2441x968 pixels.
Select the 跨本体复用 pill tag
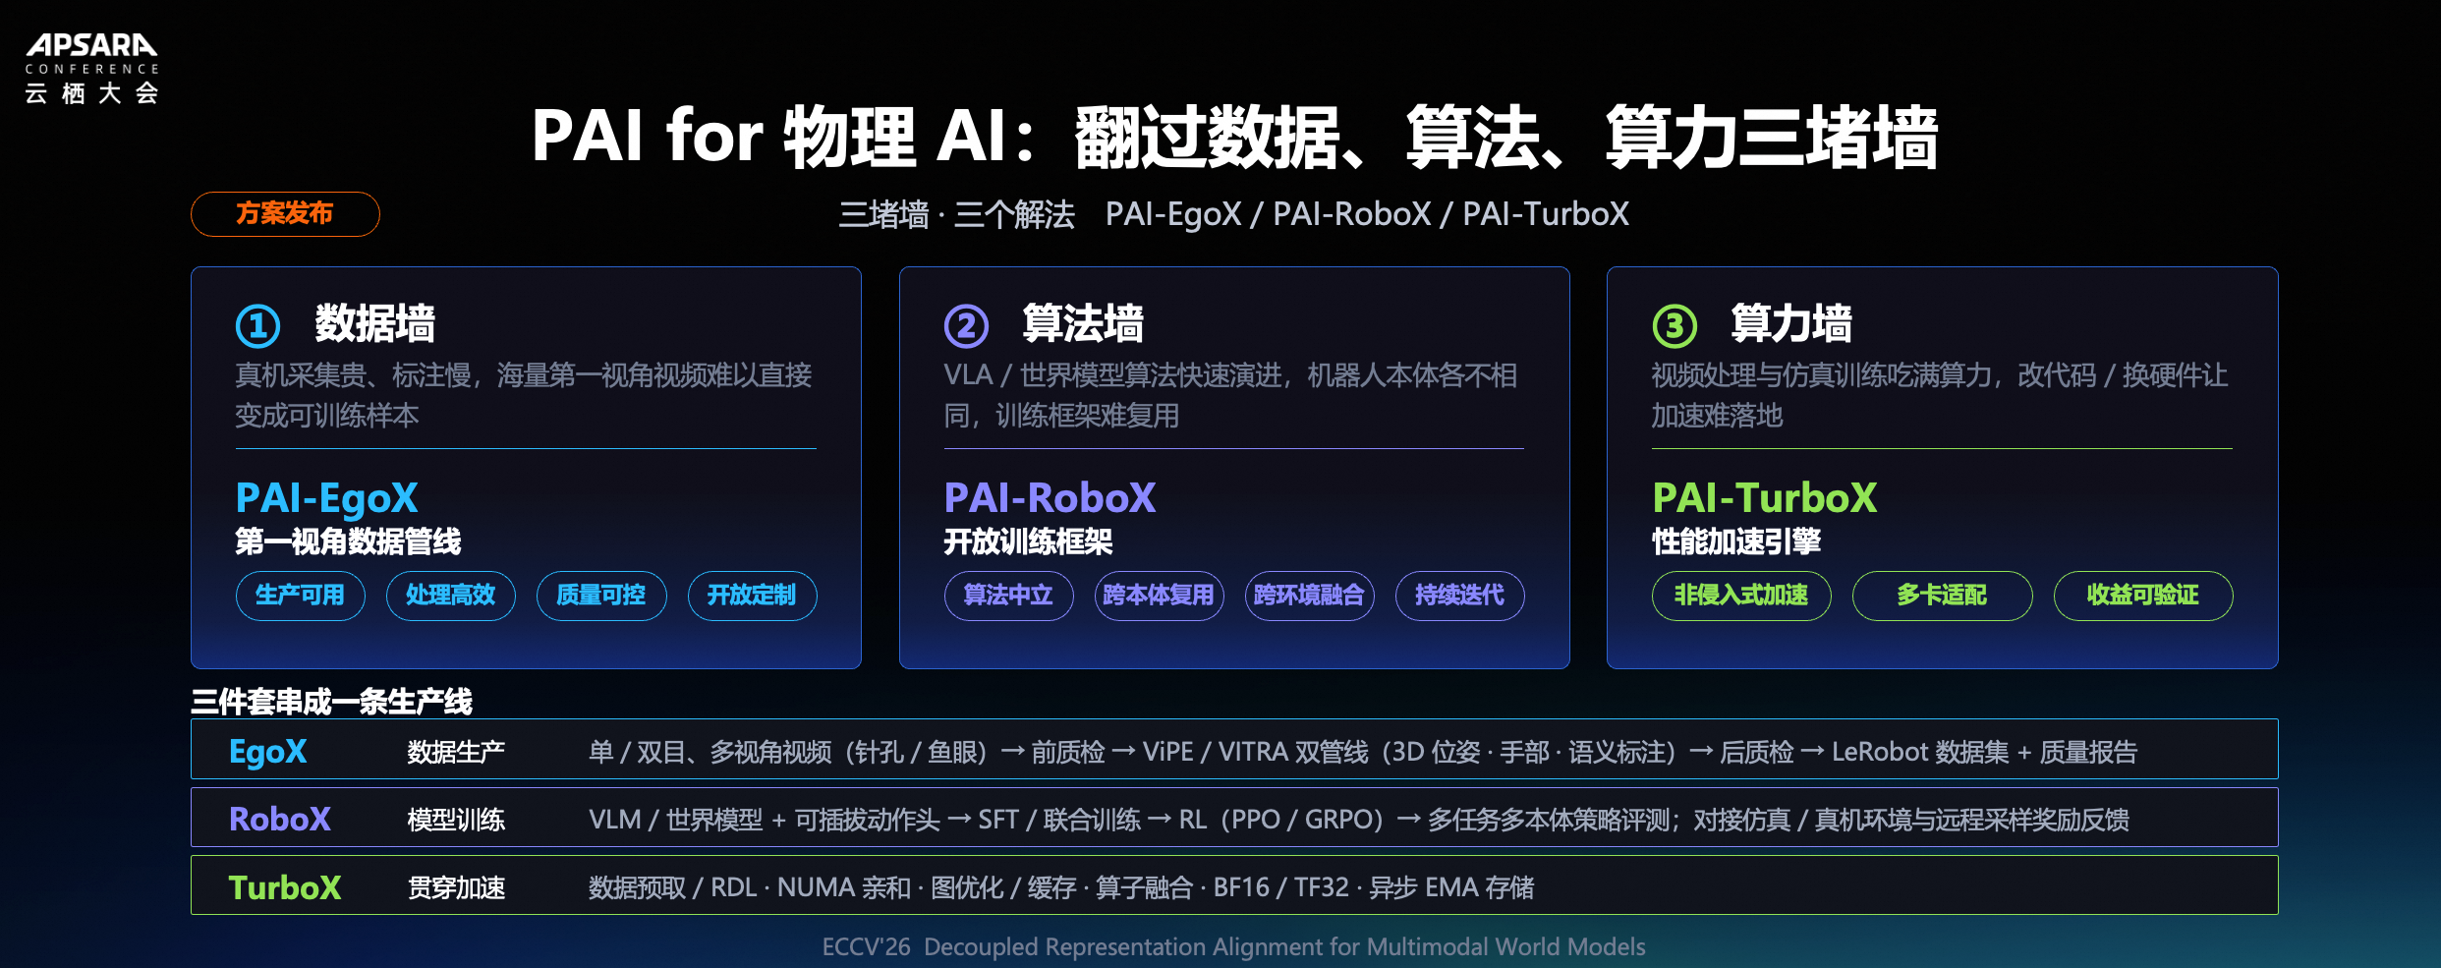click(x=1159, y=596)
